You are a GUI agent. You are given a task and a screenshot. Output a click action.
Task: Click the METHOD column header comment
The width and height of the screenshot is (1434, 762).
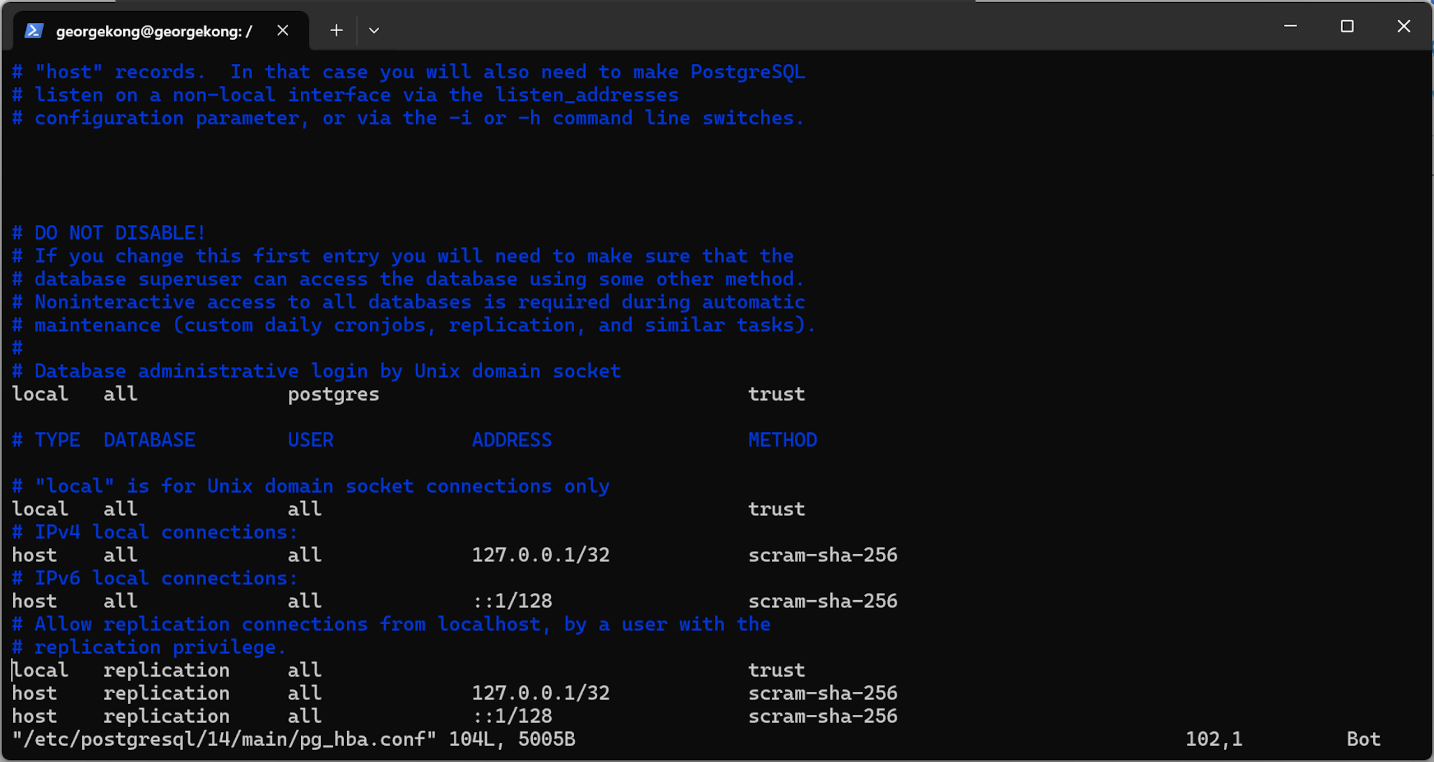[783, 441]
